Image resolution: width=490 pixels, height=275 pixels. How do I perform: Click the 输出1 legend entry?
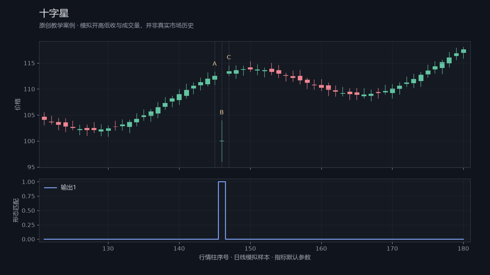pos(60,188)
